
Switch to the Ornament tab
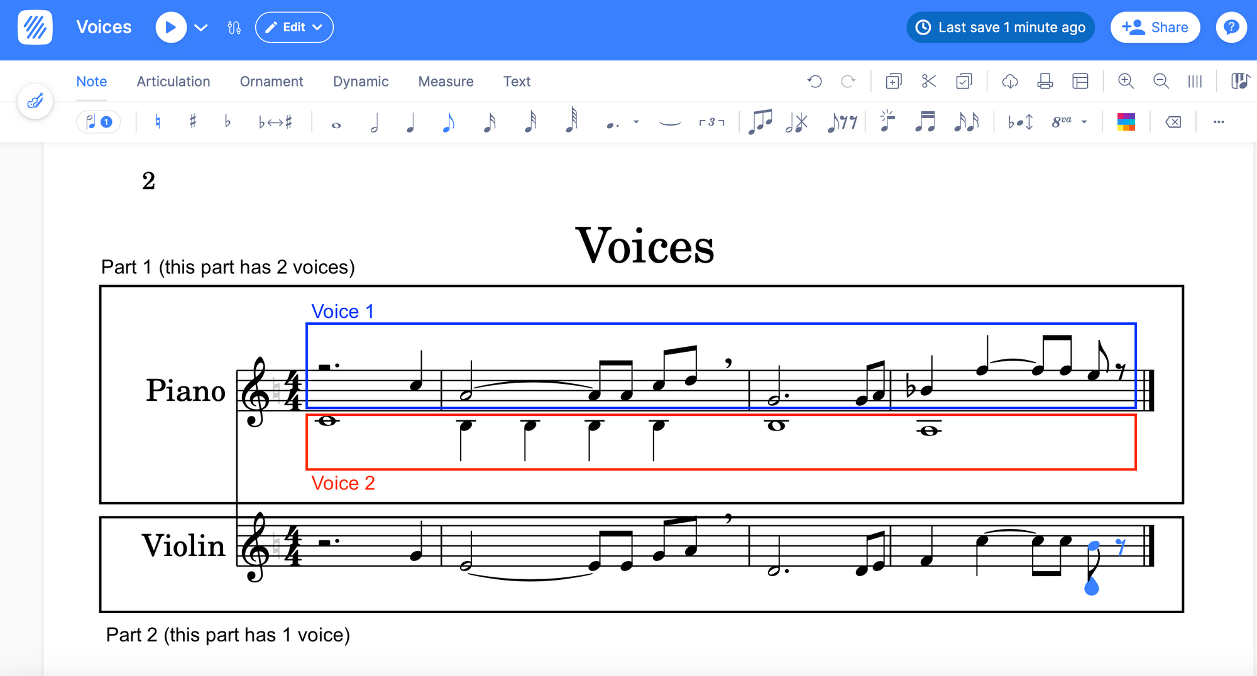[272, 82]
